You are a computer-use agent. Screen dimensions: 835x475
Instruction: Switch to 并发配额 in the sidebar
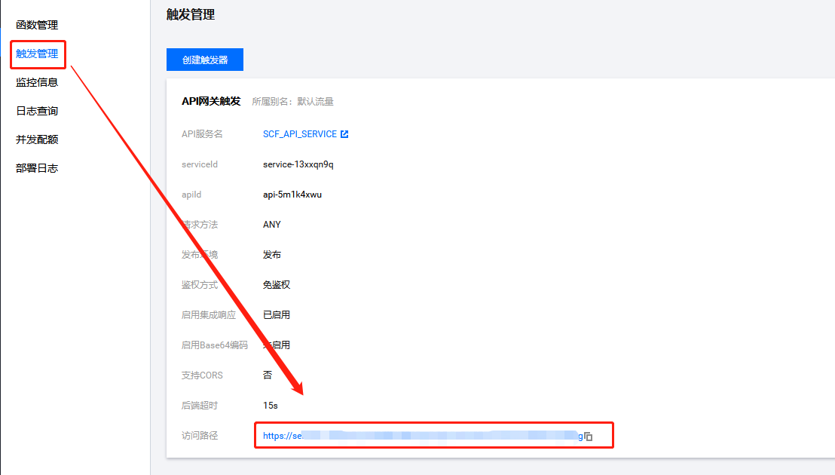coord(37,139)
